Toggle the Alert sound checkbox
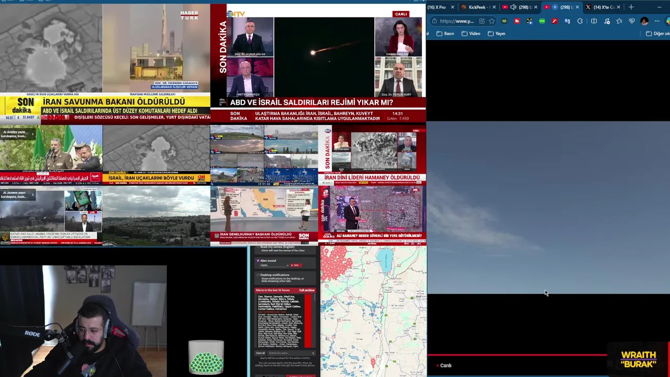This screenshot has height=377, width=670. (x=258, y=261)
